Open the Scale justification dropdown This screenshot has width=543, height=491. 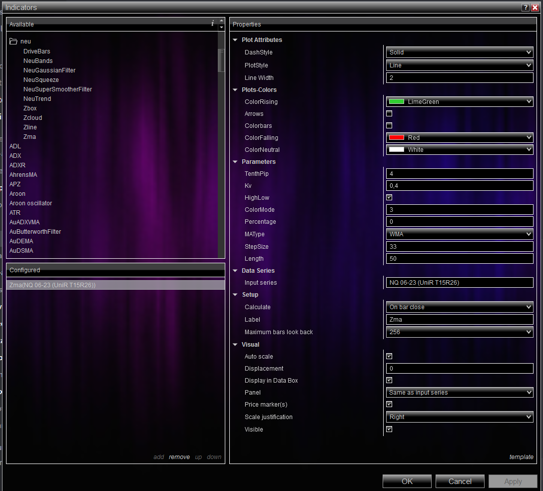460,417
